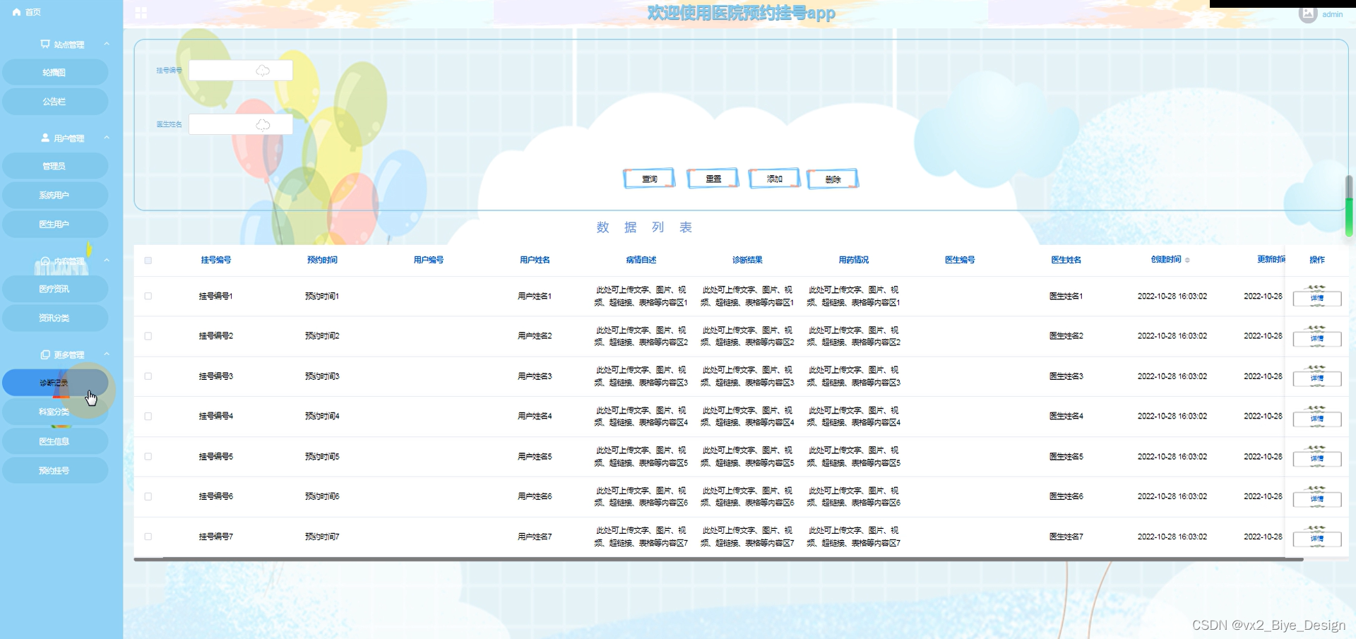
Task: Open 详情 for 挂号编号7 row
Action: tap(1317, 539)
